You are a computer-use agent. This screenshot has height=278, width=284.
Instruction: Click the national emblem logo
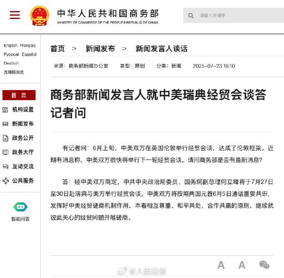[40, 16]
